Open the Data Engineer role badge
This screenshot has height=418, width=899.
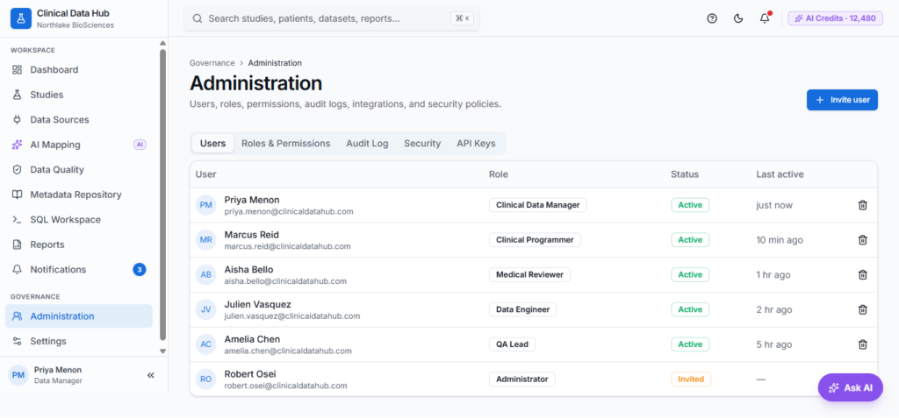pyautogui.click(x=523, y=310)
